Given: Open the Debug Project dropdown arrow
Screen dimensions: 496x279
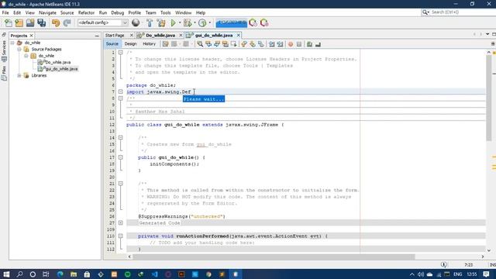Looking at the screenshot, I should 195,22.
